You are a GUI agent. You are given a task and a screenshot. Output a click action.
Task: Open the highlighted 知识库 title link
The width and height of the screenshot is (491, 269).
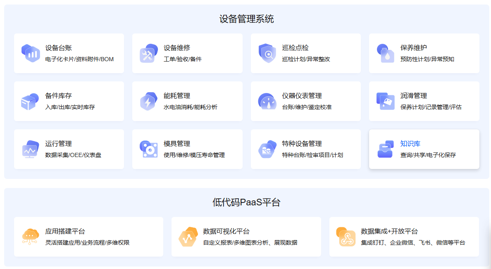coord(410,144)
